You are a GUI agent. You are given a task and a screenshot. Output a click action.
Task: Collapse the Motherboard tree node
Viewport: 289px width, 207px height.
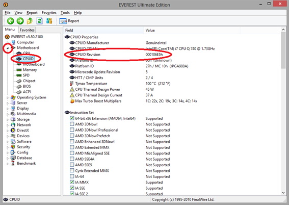point(8,48)
